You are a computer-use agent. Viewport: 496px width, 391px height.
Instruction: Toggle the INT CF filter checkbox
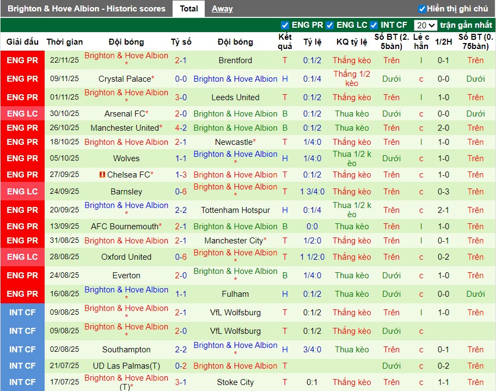click(373, 25)
